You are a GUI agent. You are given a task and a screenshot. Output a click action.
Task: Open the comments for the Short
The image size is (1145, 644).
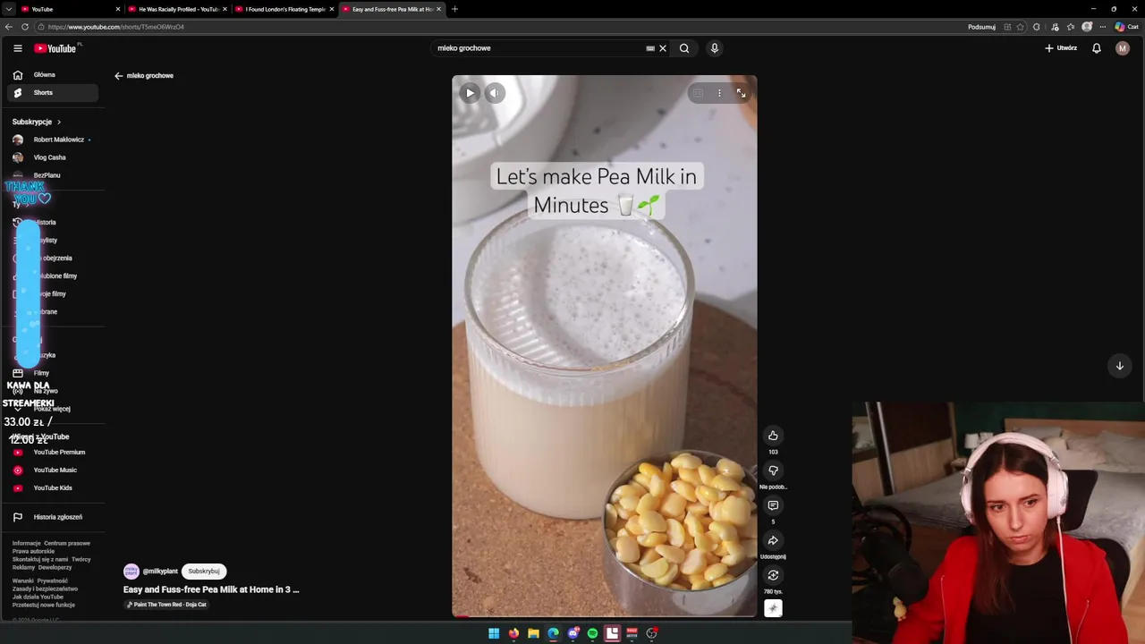[773, 505]
